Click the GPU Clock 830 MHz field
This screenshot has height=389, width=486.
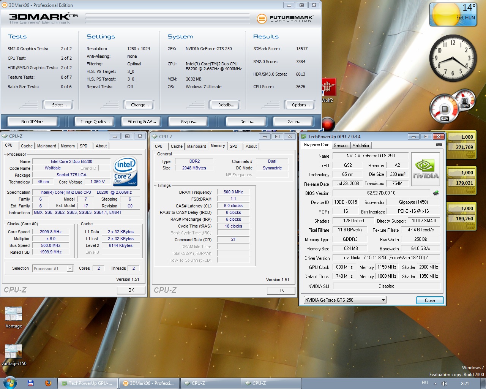[x=344, y=267]
